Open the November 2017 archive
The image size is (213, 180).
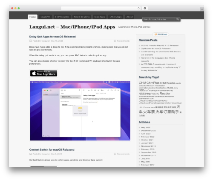148,155
